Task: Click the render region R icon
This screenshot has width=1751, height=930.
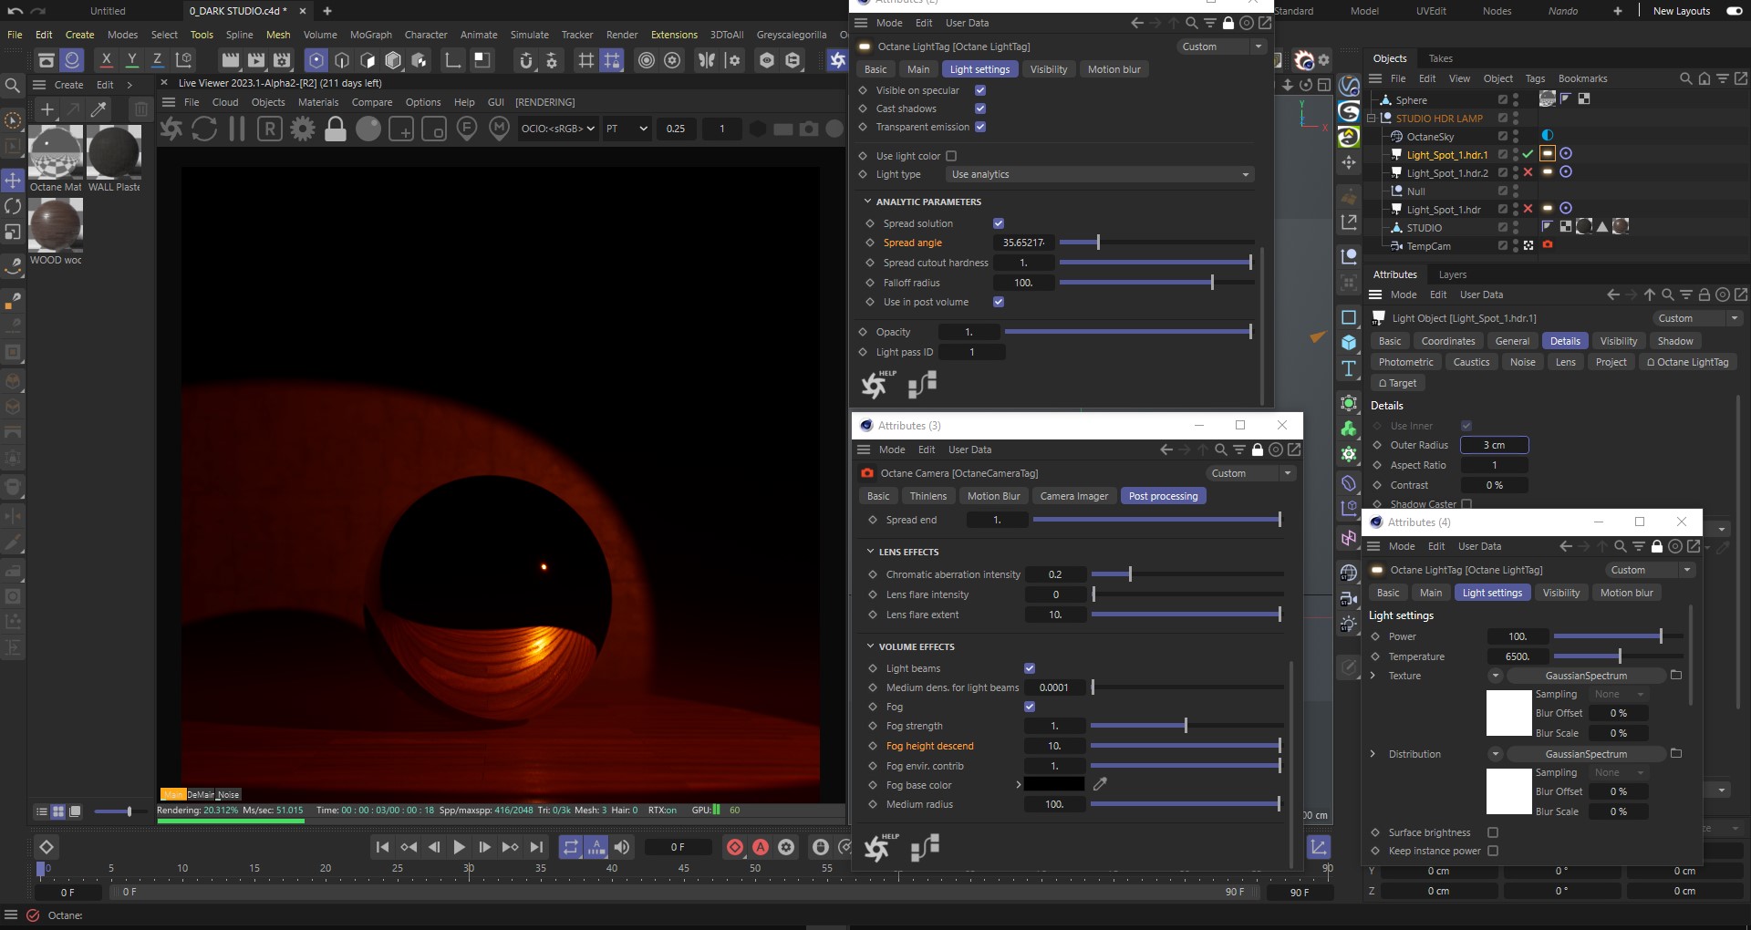Action: point(269,129)
